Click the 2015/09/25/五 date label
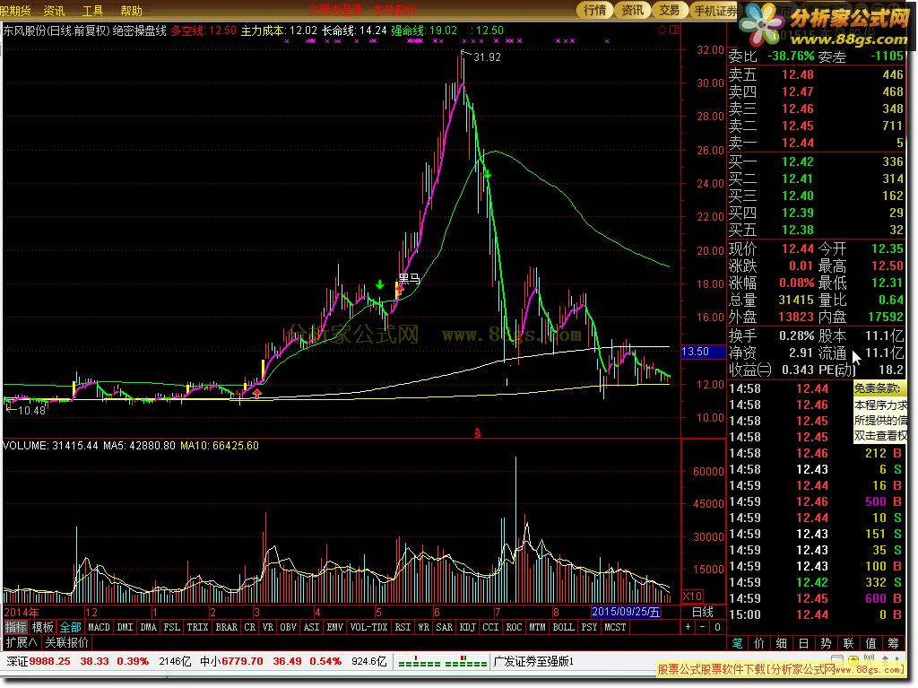The height and width of the screenshot is (688, 918). pos(626,612)
